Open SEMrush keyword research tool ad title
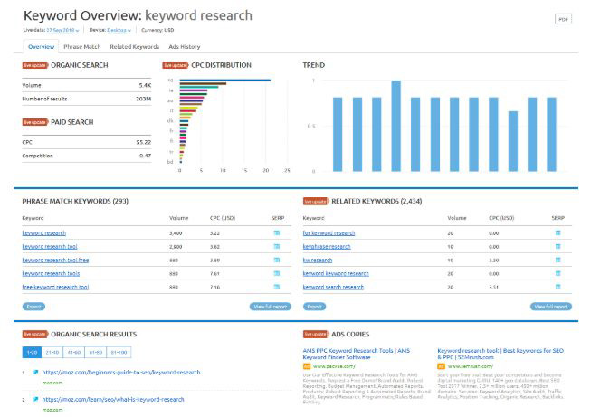This screenshot has width=591, height=417. [x=500, y=354]
